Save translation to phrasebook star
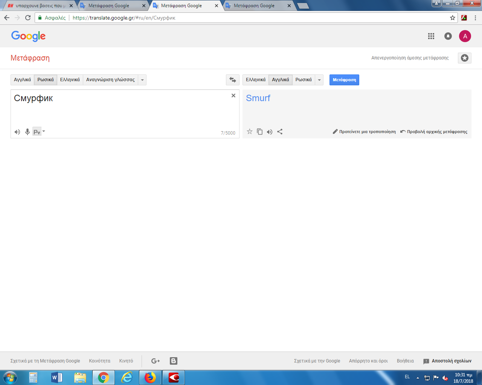The image size is (482, 385). click(x=249, y=132)
